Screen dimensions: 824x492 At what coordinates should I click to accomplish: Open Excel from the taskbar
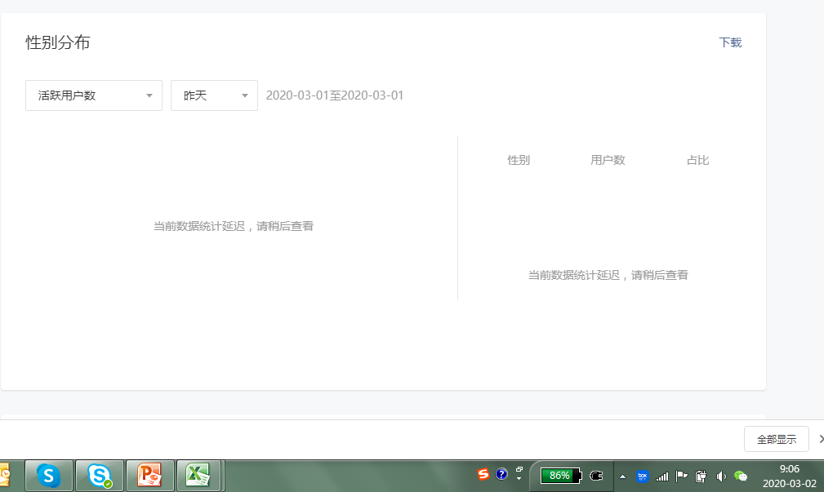point(198,476)
